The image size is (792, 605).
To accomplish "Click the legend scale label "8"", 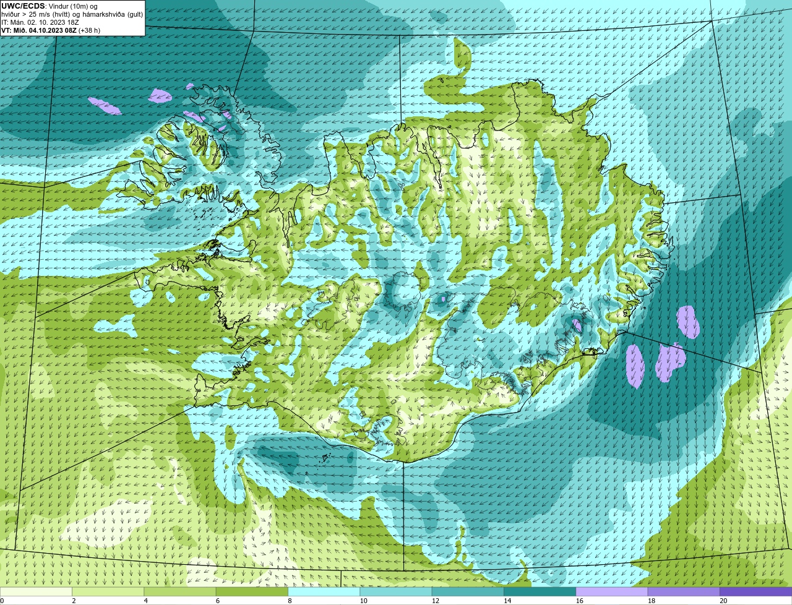I will click(289, 601).
